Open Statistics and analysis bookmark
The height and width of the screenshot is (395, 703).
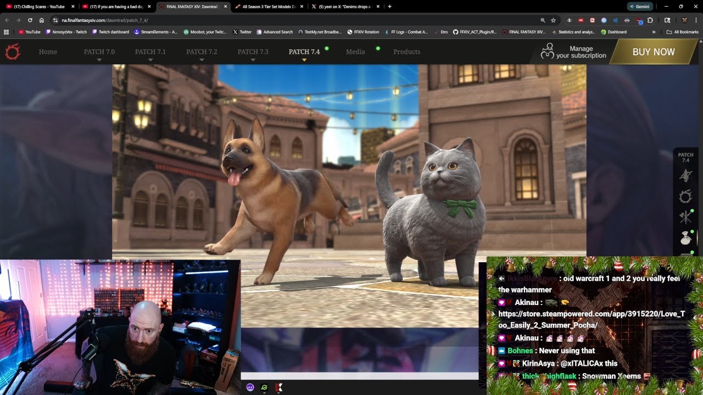pyautogui.click(x=573, y=32)
